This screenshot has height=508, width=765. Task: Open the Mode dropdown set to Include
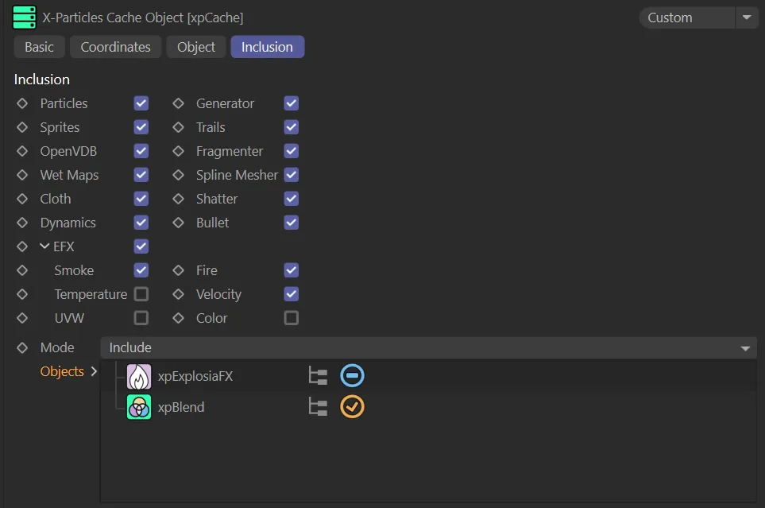pos(428,347)
